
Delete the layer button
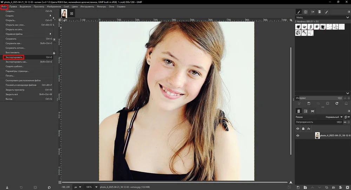coord(347,187)
